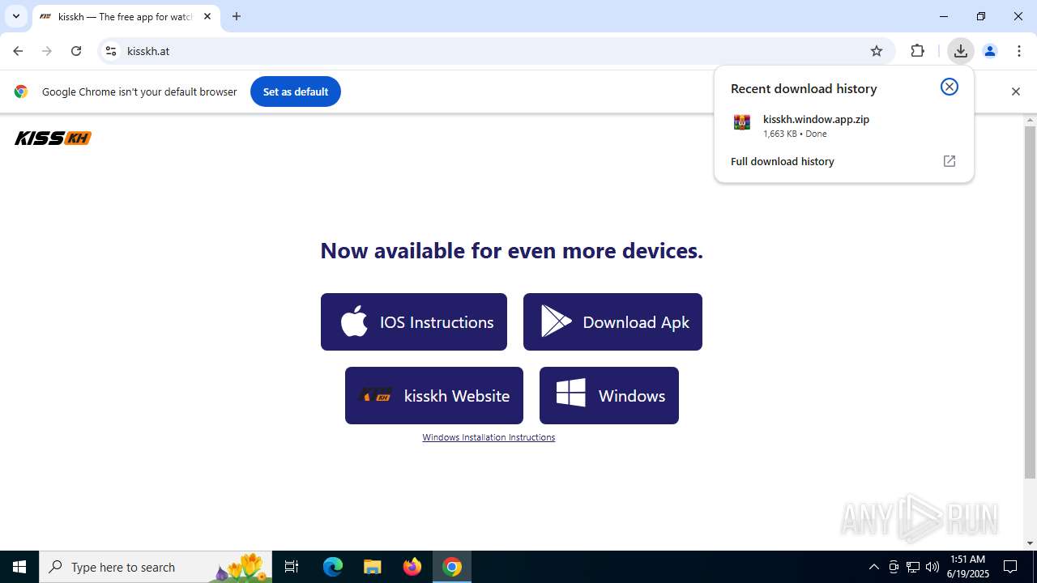The width and height of the screenshot is (1037, 583).
Task: Dismiss the default browser infobar
Action: [1015, 91]
